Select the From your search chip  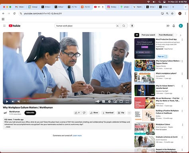tap(148, 35)
